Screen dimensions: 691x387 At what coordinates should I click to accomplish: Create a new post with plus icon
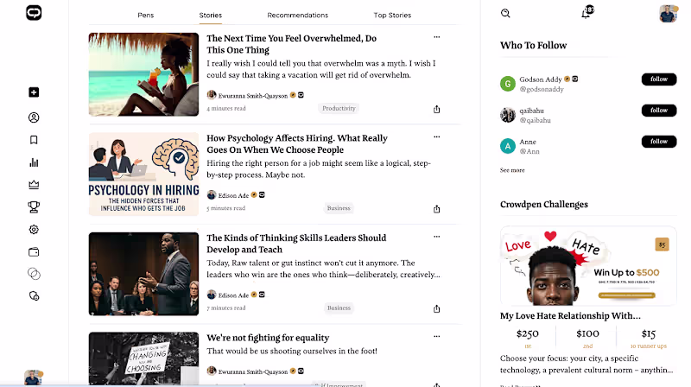[x=34, y=92]
